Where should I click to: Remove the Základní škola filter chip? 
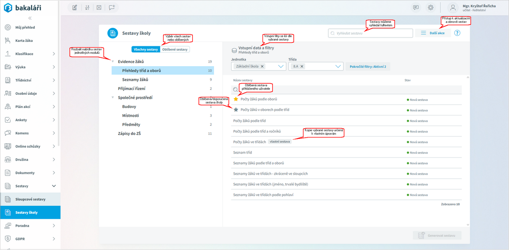tap(262, 67)
